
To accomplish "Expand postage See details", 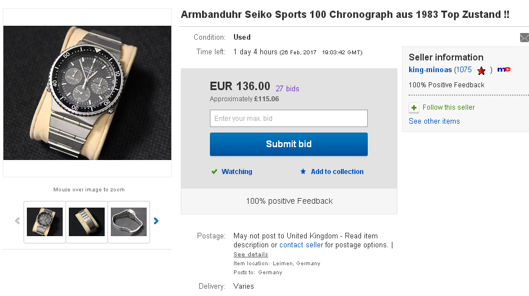I will 250,254.
